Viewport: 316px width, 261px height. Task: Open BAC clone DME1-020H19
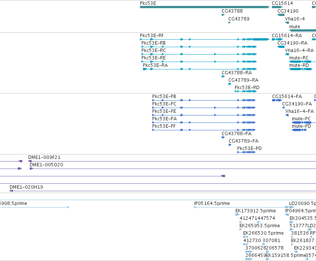pos(26,187)
